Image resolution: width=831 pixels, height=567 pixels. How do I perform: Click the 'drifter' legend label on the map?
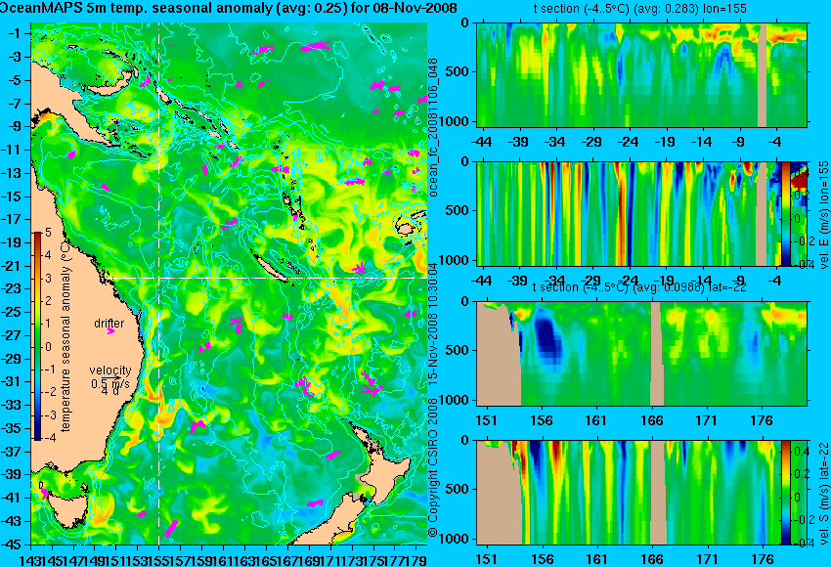click(x=109, y=323)
